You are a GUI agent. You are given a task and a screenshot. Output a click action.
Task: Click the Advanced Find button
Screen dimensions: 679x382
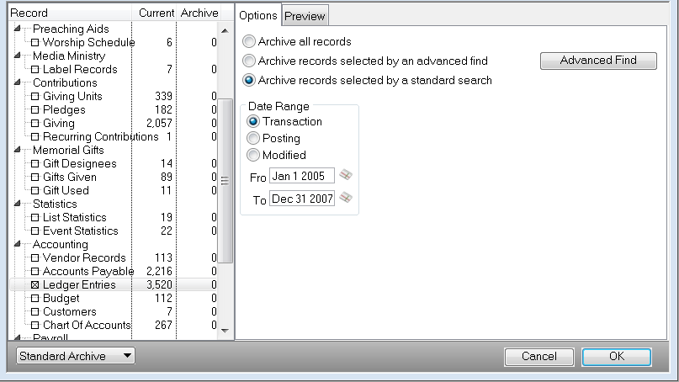click(597, 61)
